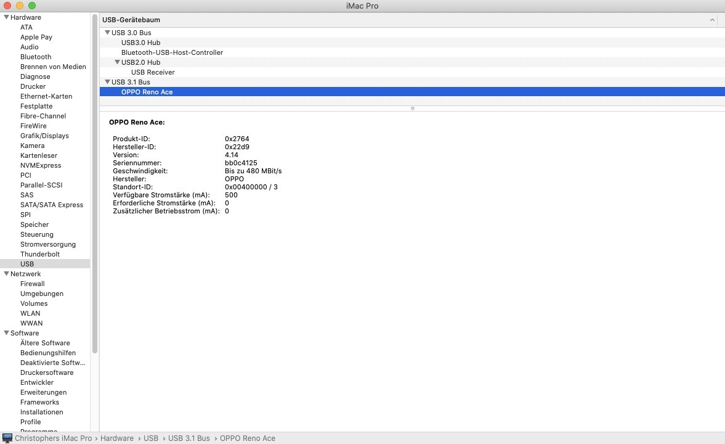
Task: Collapse the USB2.0 Hub node
Action: coord(117,62)
